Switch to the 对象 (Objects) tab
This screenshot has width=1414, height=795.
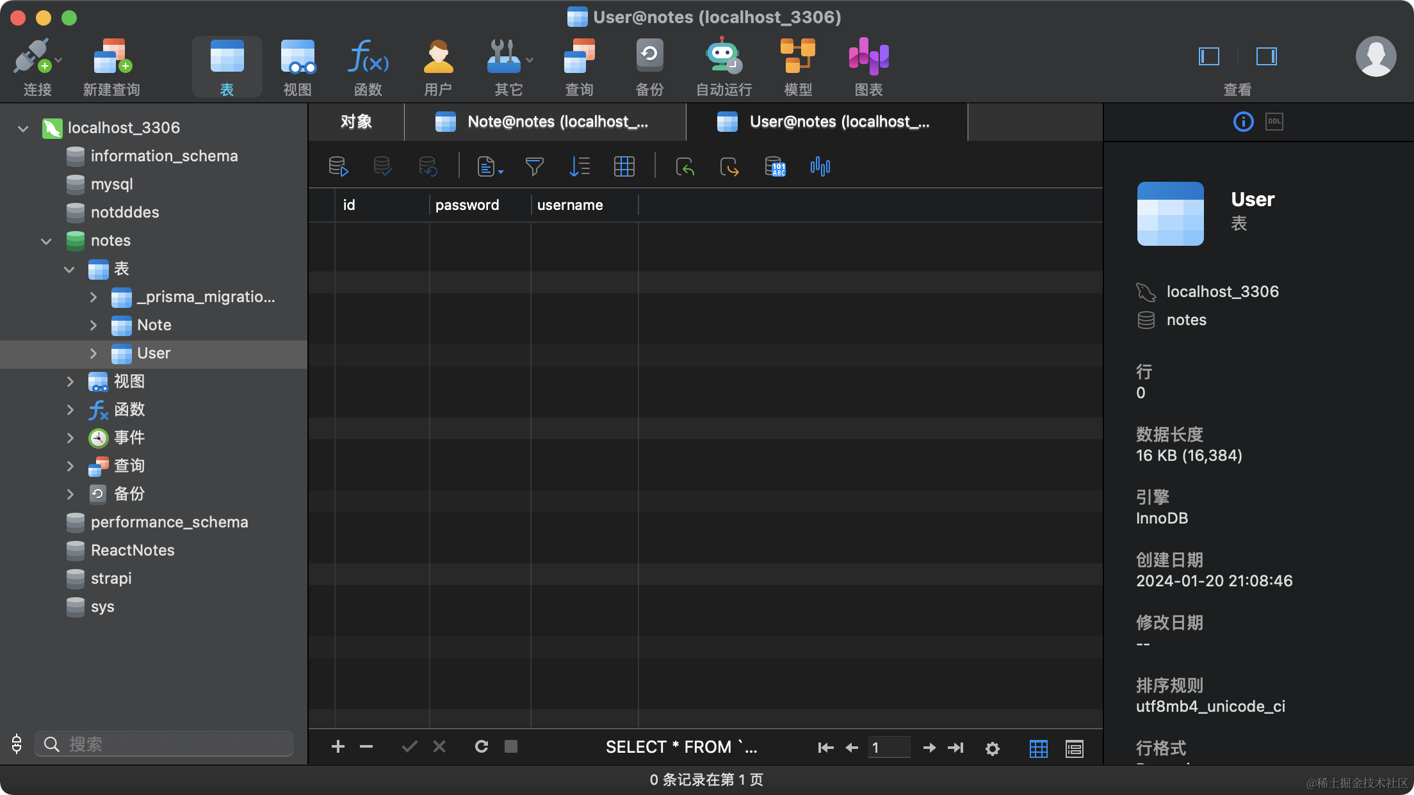(x=356, y=122)
